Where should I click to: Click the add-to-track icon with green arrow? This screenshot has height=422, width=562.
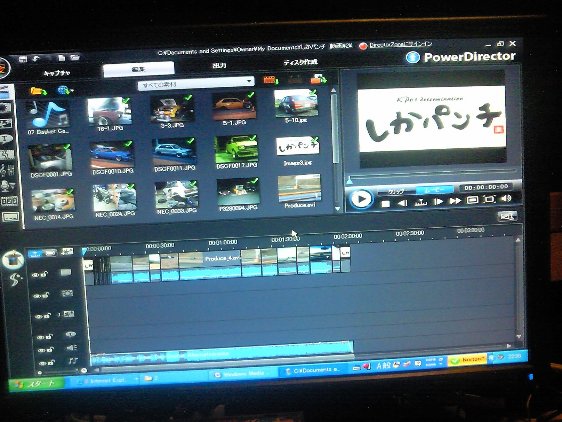(x=318, y=79)
